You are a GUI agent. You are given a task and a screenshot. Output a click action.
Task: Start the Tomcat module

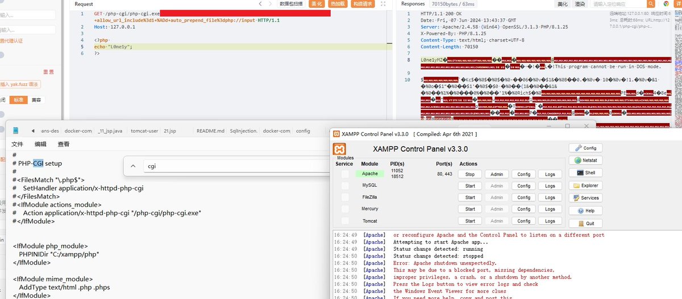[x=470, y=221]
